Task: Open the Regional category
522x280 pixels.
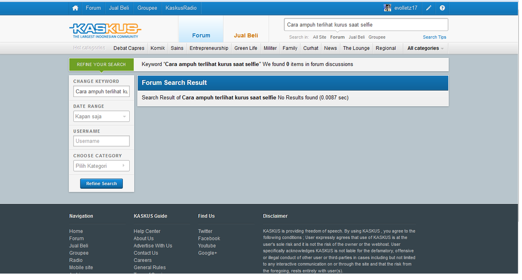Action: coord(386,48)
